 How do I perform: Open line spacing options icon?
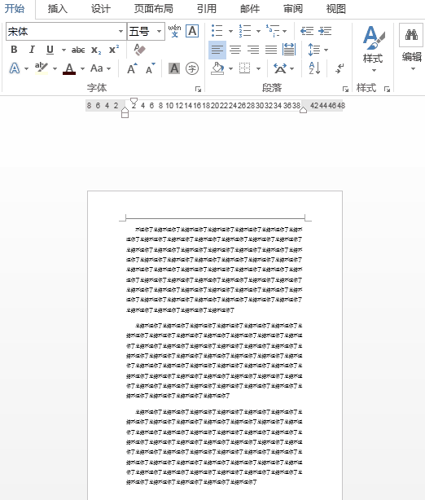tap(314, 50)
